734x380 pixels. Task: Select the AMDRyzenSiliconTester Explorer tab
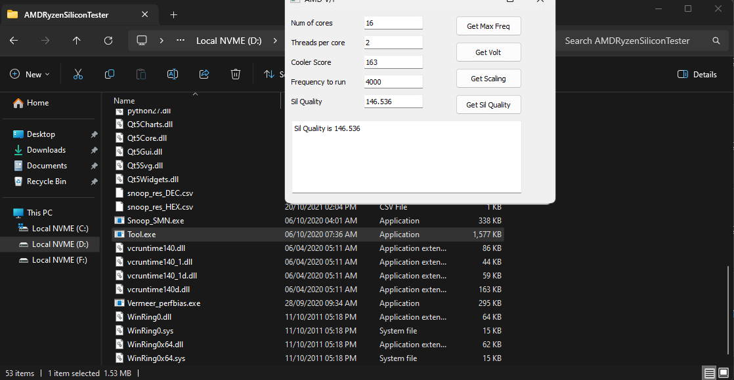(79, 14)
